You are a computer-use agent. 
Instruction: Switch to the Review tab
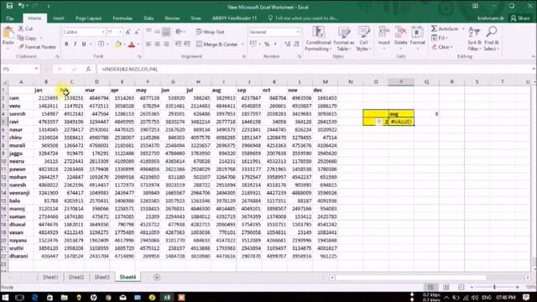click(172, 18)
